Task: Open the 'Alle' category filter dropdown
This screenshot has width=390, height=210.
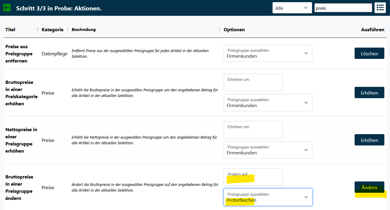Action: (292, 8)
